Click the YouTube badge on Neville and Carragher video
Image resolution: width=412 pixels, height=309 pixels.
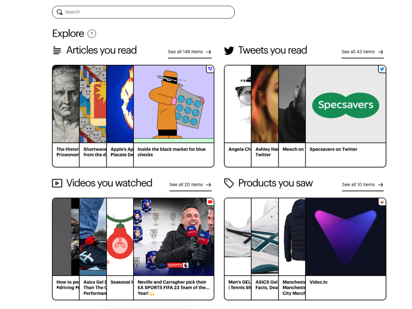click(210, 202)
